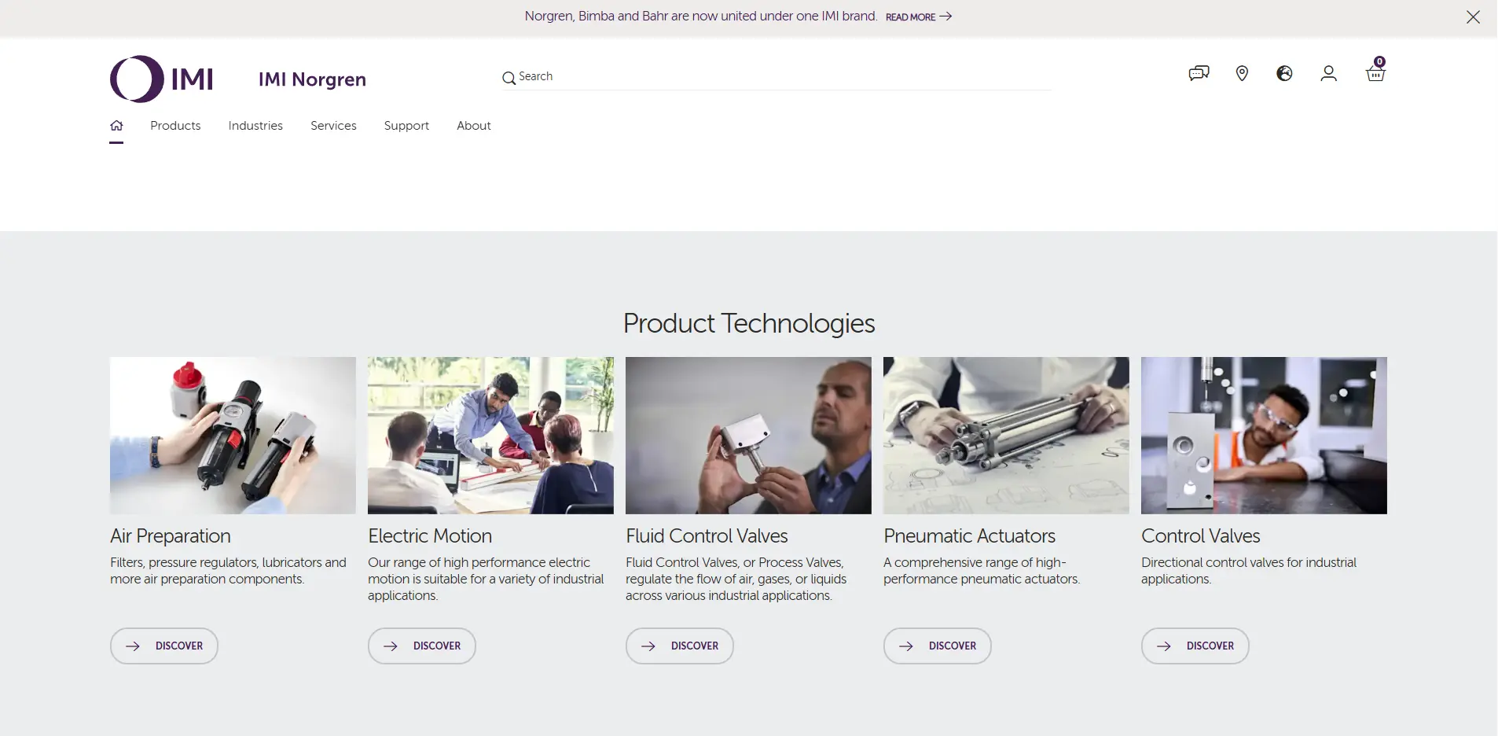The image size is (1498, 736).
Task: Open the shopping basket icon
Action: coord(1375,74)
